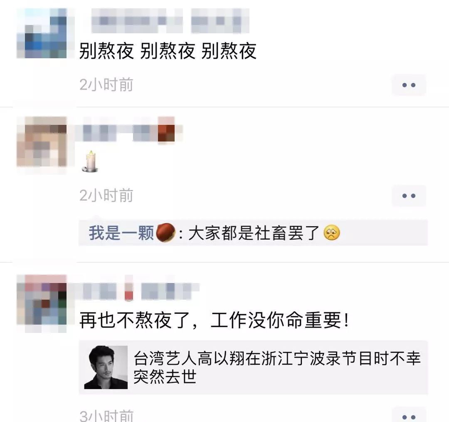Tap the sad face emoji in the comment
Viewport: 449px width, 422px height.
[332, 233]
